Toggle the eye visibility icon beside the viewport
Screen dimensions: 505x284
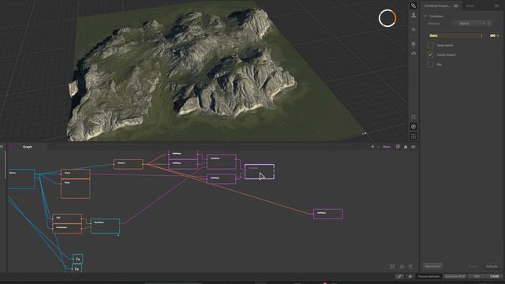[413, 54]
